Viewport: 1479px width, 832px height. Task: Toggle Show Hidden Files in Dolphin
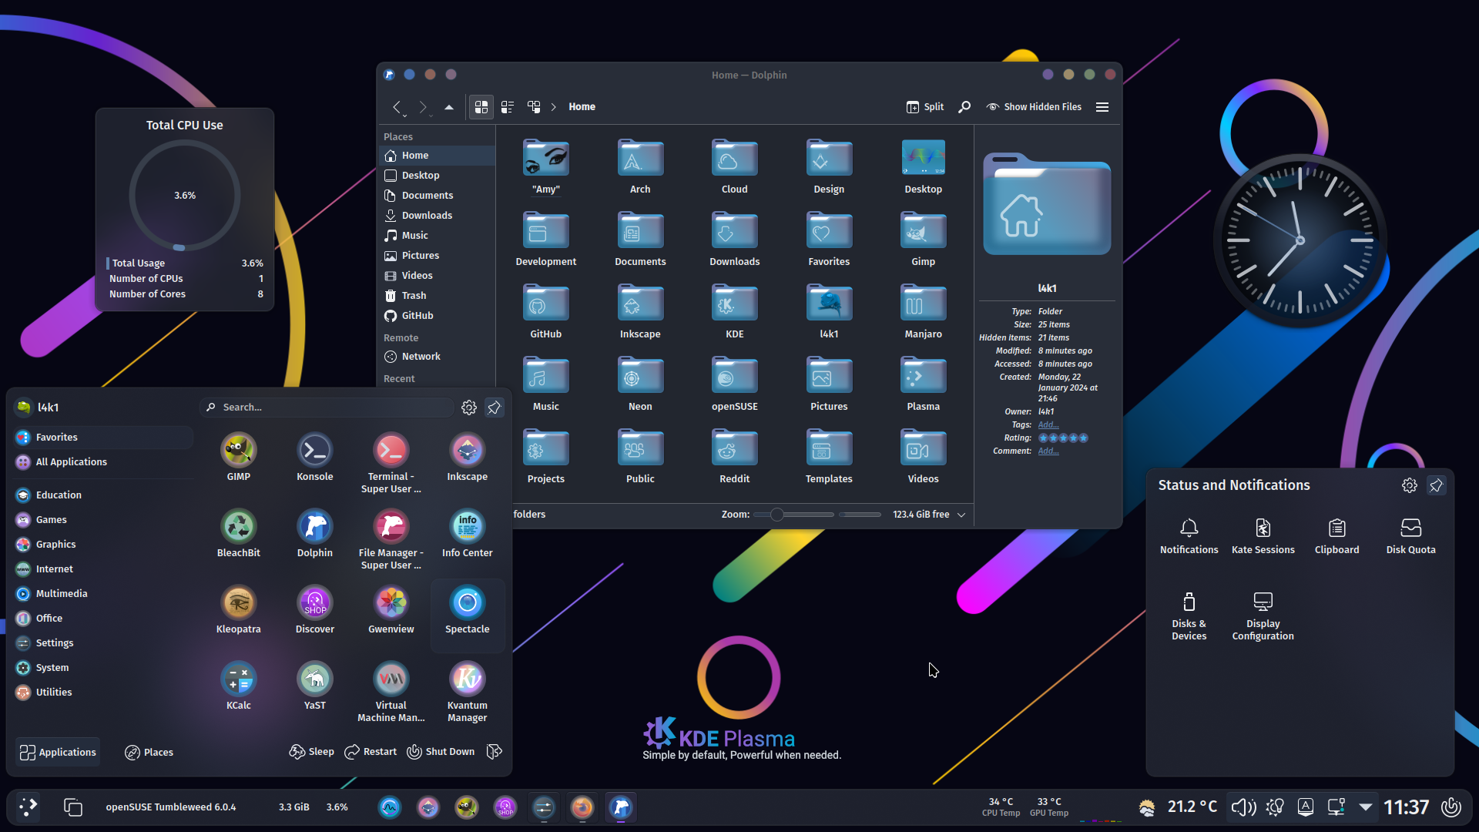click(x=1034, y=107)
